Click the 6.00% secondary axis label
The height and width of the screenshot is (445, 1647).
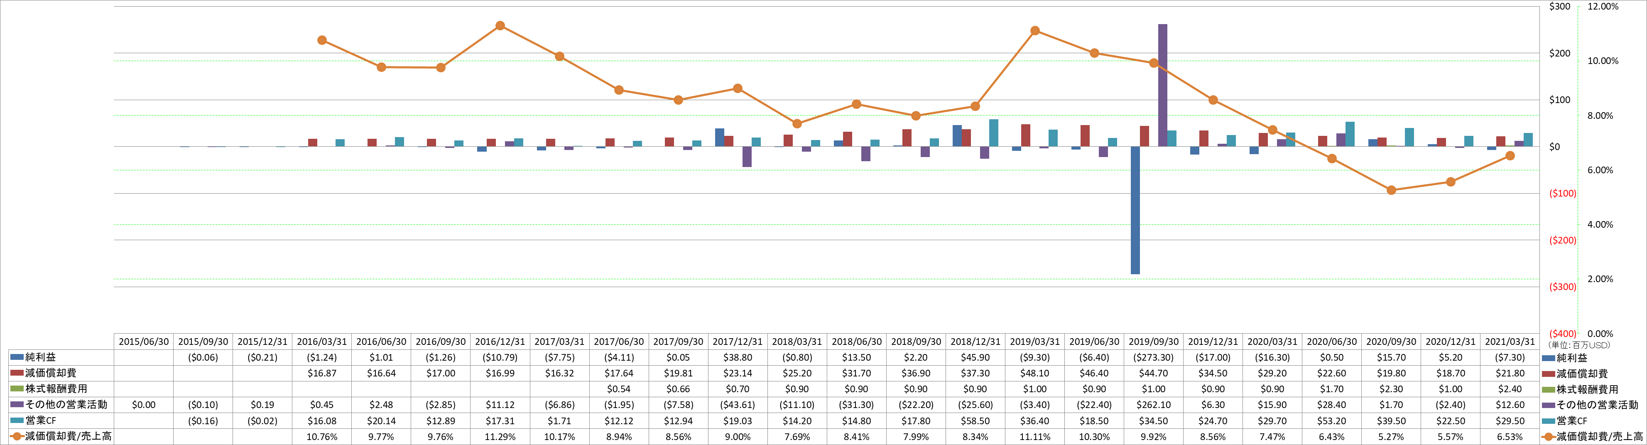[1600, 170]
